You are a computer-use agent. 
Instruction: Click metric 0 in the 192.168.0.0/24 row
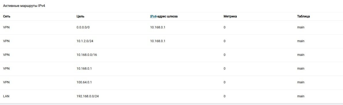[x=225, y=96]
